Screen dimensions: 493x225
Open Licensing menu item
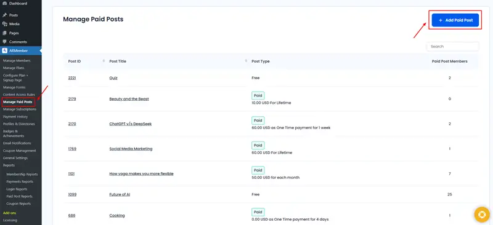pyautogui.click(x=10, y=220)
